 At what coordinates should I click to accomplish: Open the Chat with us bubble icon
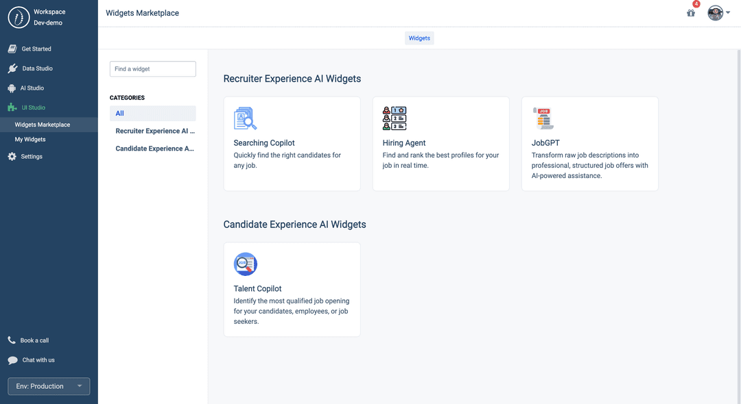pyautogui.click(x=12, y=359)
